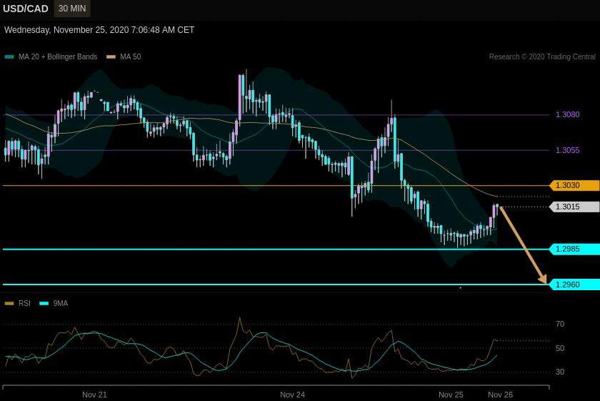Screen dimensions: 600x401
Task: Click the cyan 1.2985 support price tag
Action: click(574, 249)
